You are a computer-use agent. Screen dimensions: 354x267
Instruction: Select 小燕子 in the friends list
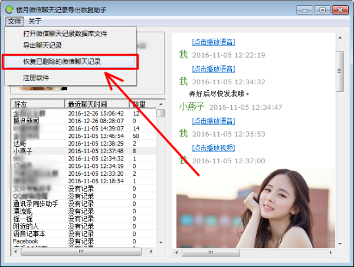point(25,151)
